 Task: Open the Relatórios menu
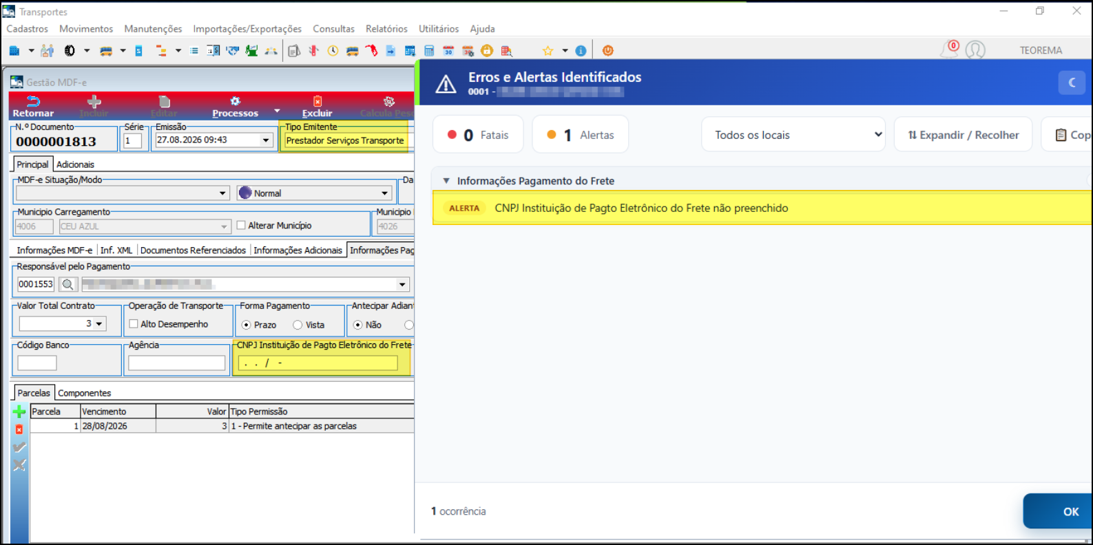coord(386,29)
